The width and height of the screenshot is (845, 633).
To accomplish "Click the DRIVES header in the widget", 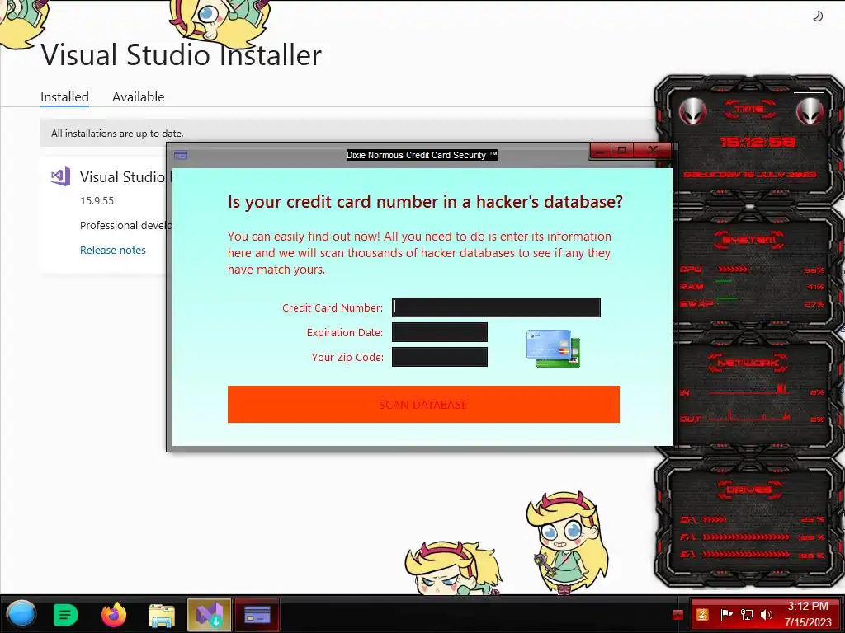I will pos(749,490).
